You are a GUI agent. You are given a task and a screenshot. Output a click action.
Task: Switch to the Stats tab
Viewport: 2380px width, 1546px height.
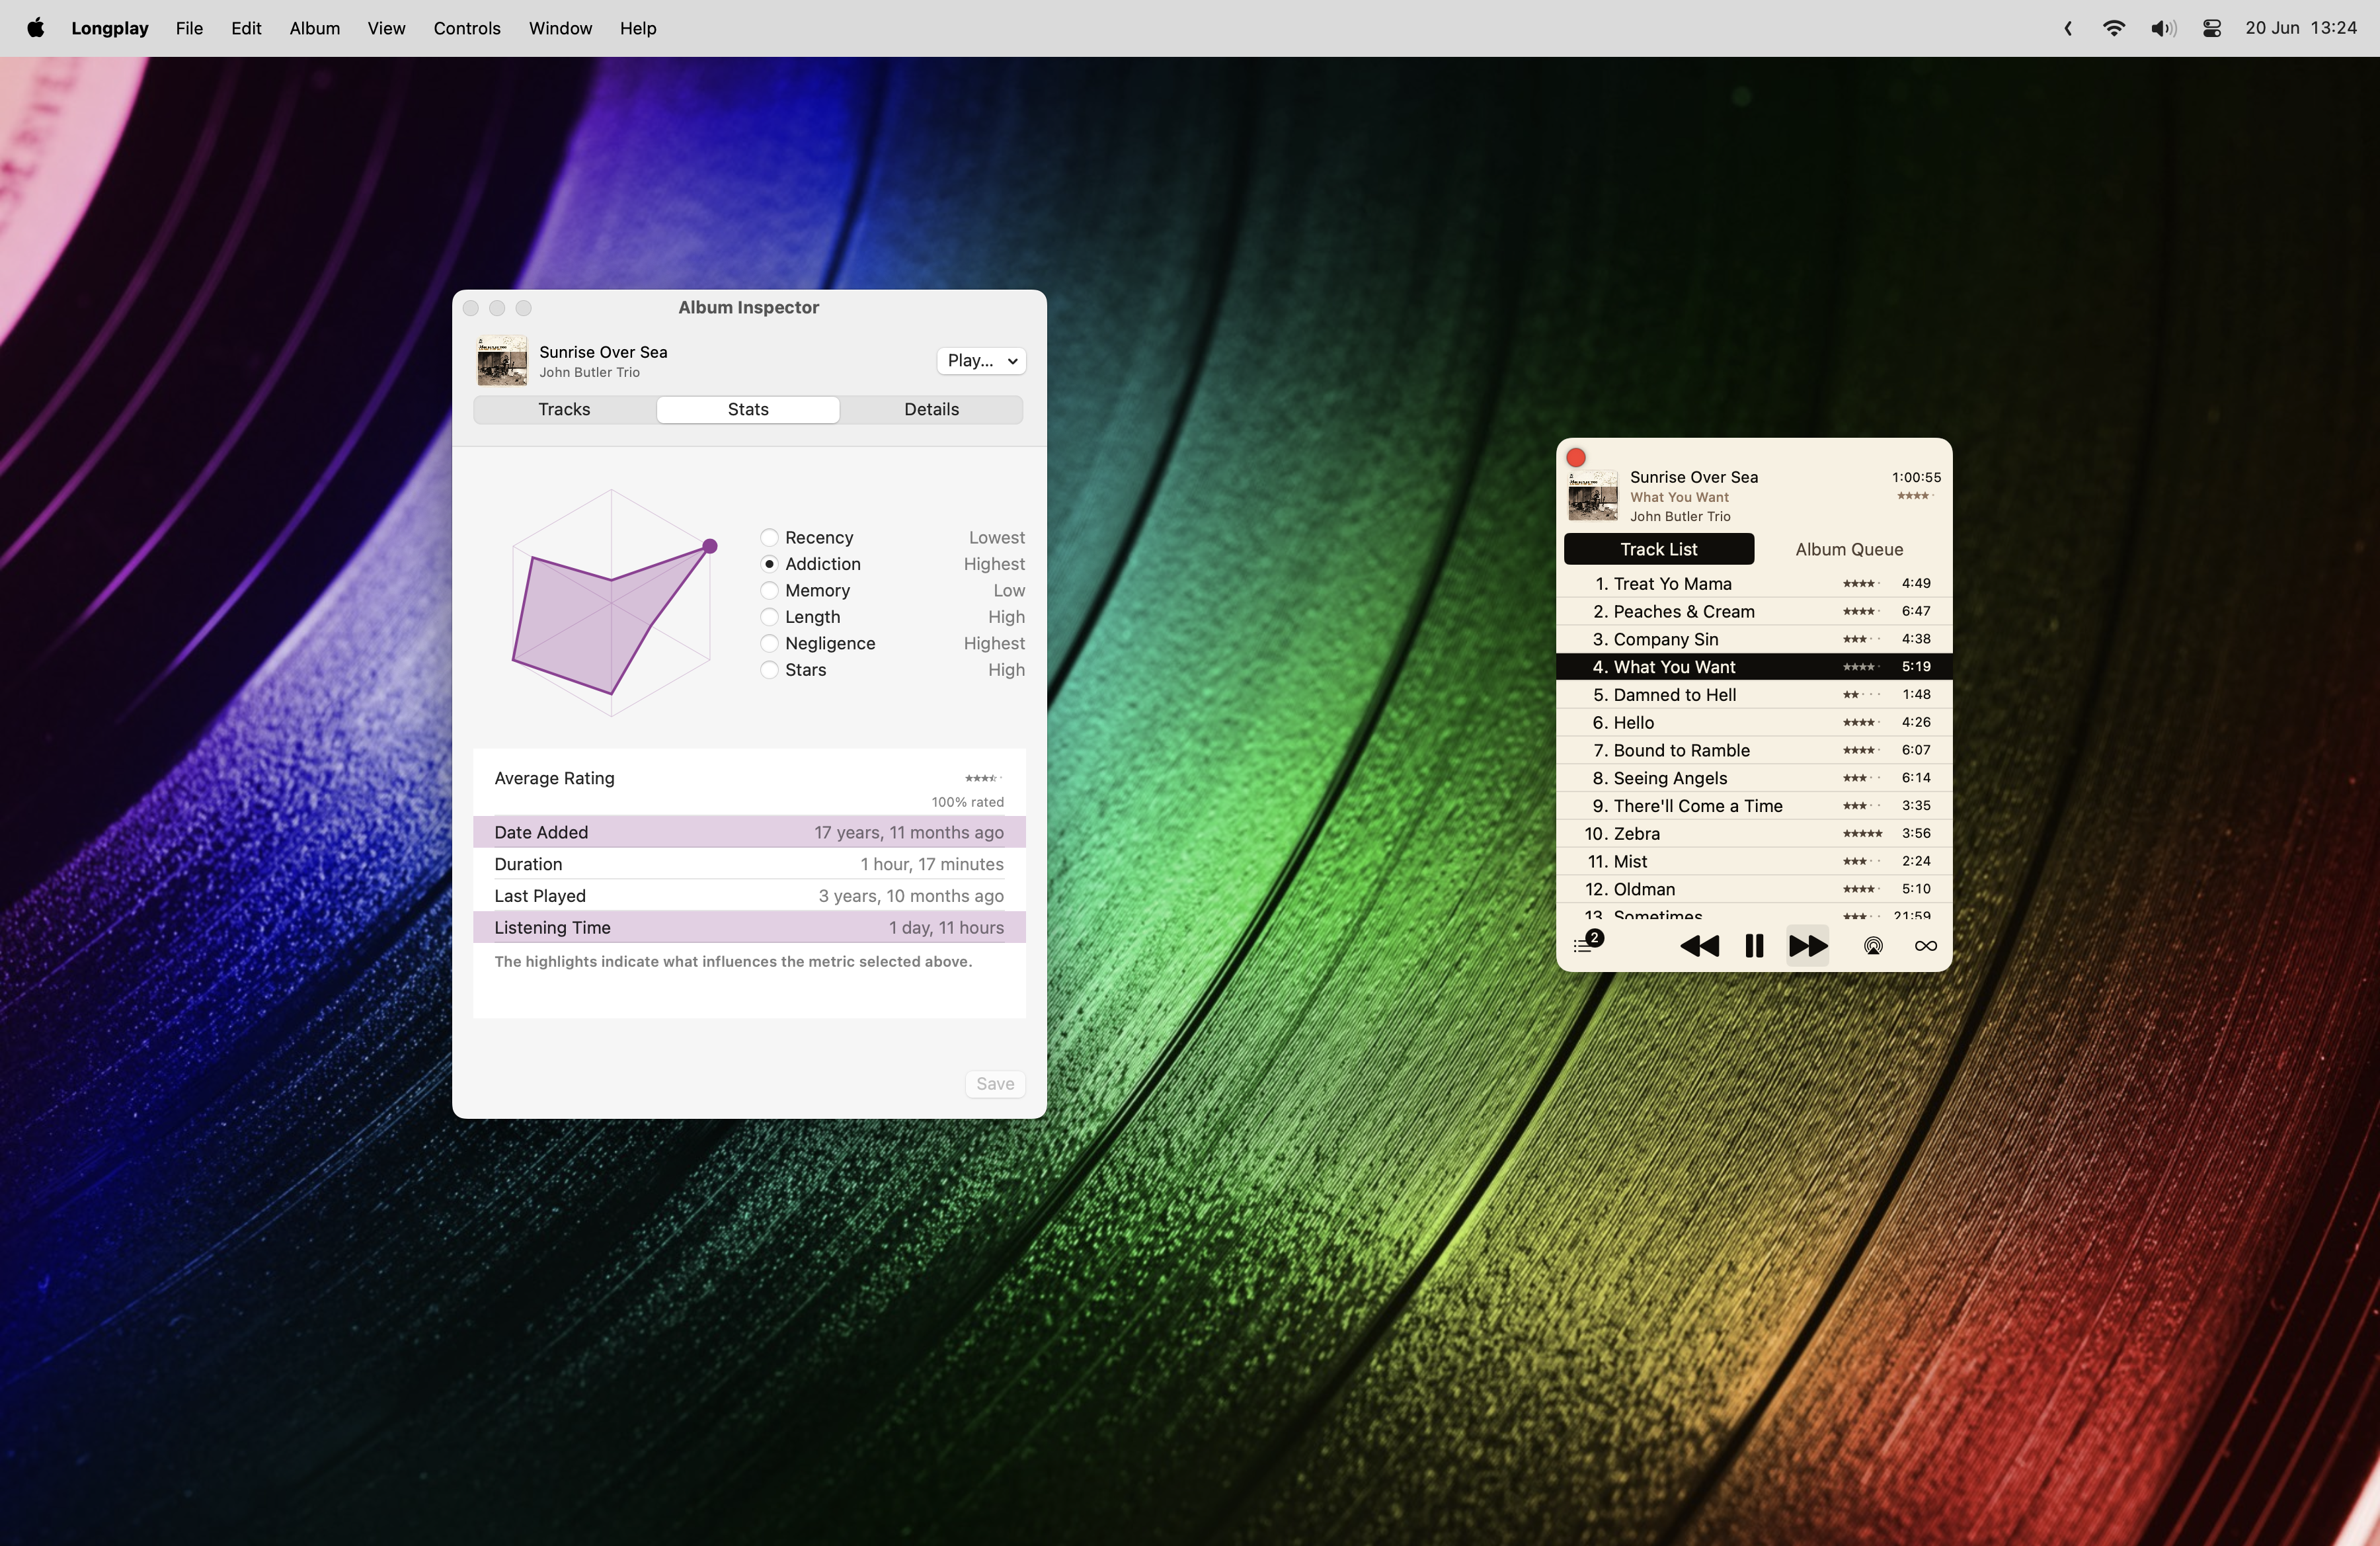point(748,409)
